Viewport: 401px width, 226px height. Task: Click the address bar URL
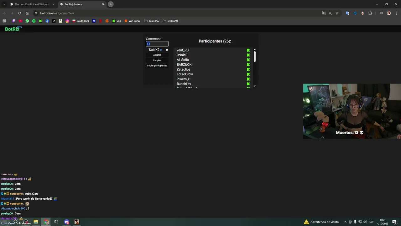pyautogui.click(x=57, y=13)
